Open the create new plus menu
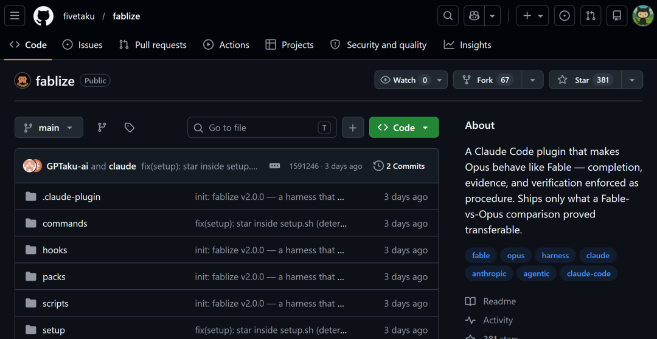This screenshot has width=657, height=339. pos(532,16)
